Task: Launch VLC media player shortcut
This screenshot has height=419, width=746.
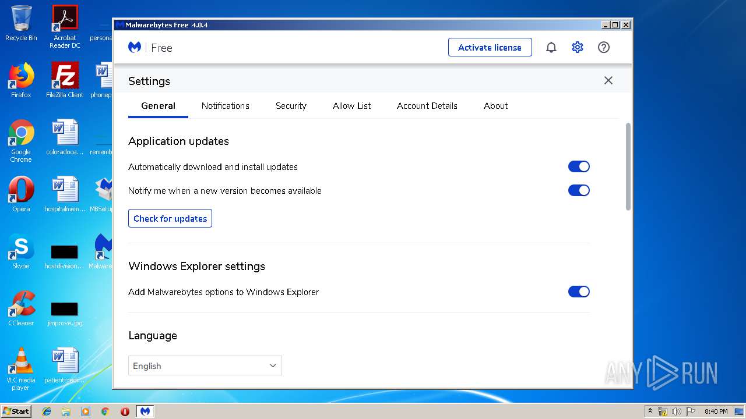Action: coord(21,369)
